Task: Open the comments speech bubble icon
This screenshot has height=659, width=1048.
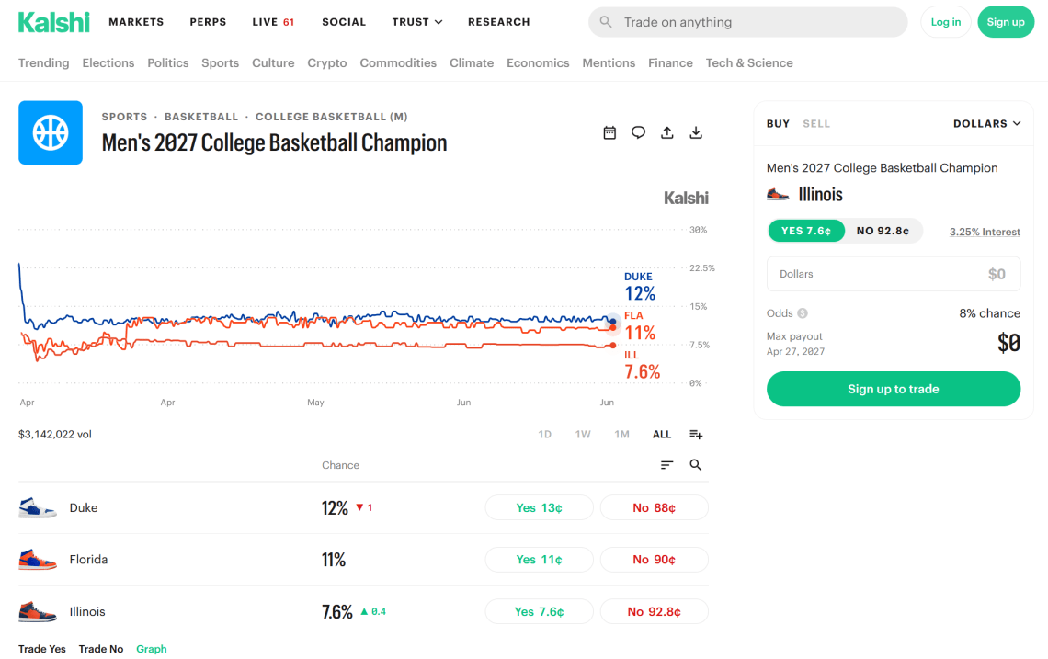Action: (x=638, y=132)
